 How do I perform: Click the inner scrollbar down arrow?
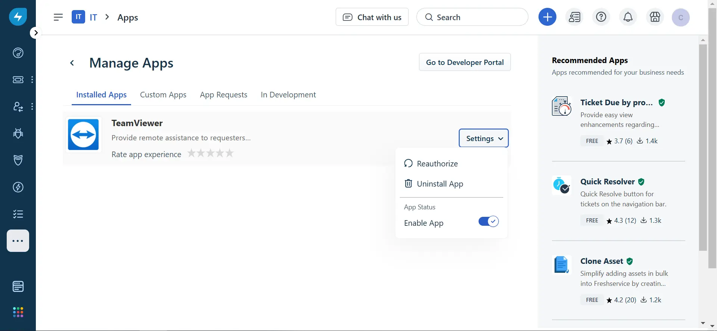pyautogui.click(x=703, y=323)
